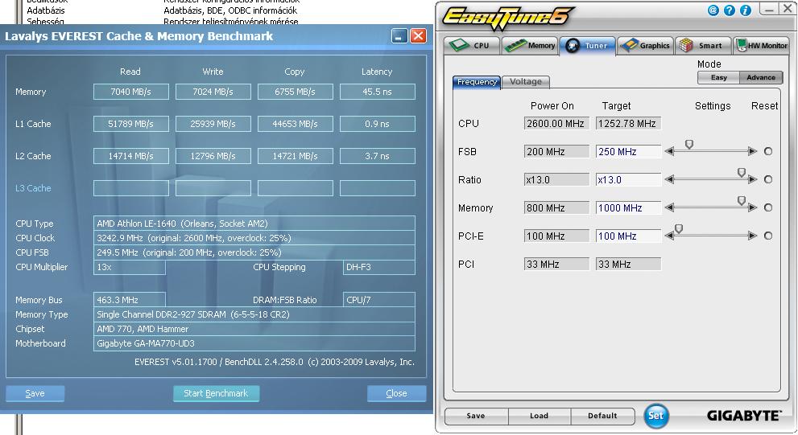Click the L1 Cache Read value 51789 MB/s
The width and height of the screenshot is (798, 435).
pos(130,124)
